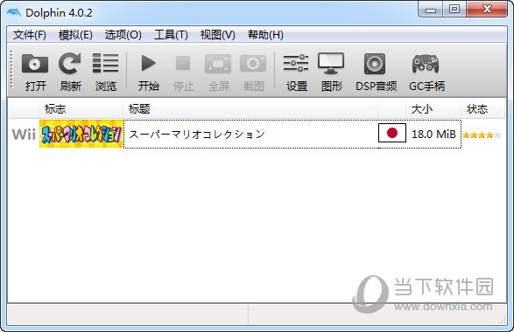Open the 工具(T) menu
The image size is (514, 332).
click(171, 35)
